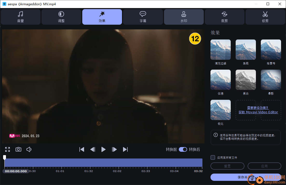Click the 需要更多效果 link

pyautogui.click(x=258, y=108)
